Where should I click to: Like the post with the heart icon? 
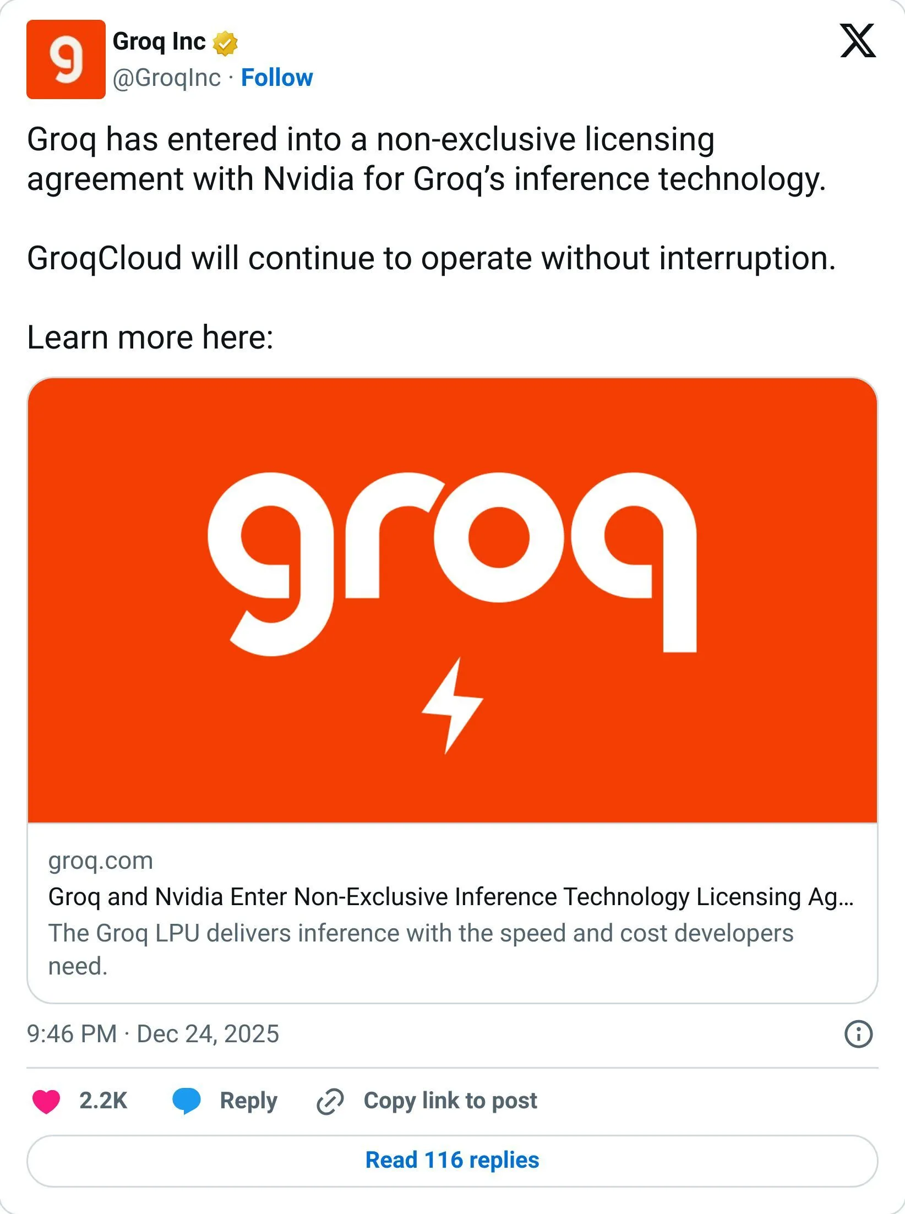[x=46, y=1101]
